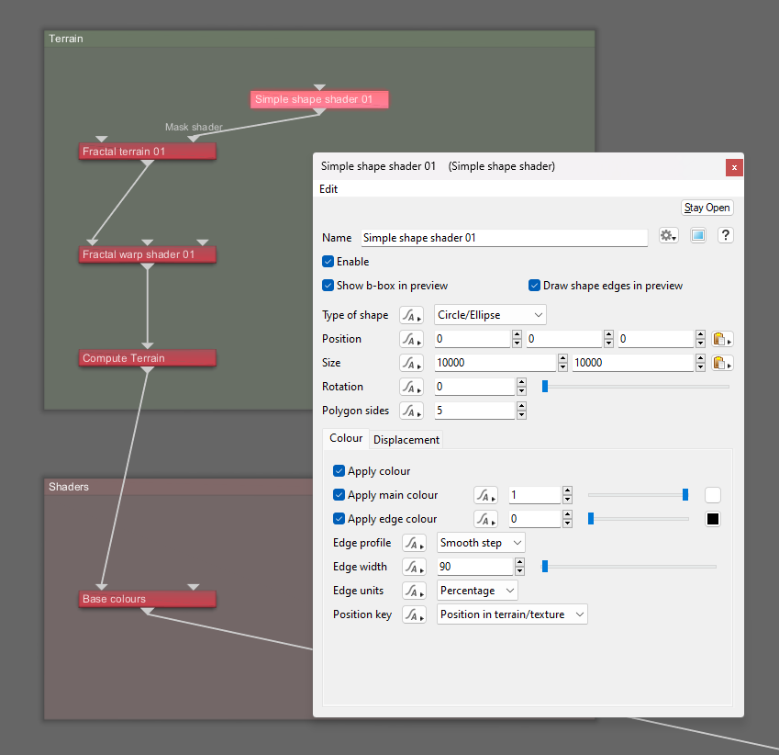Click the preview image icon next to gear
Screen dimensions: 779x755
[x=697, y=235]
